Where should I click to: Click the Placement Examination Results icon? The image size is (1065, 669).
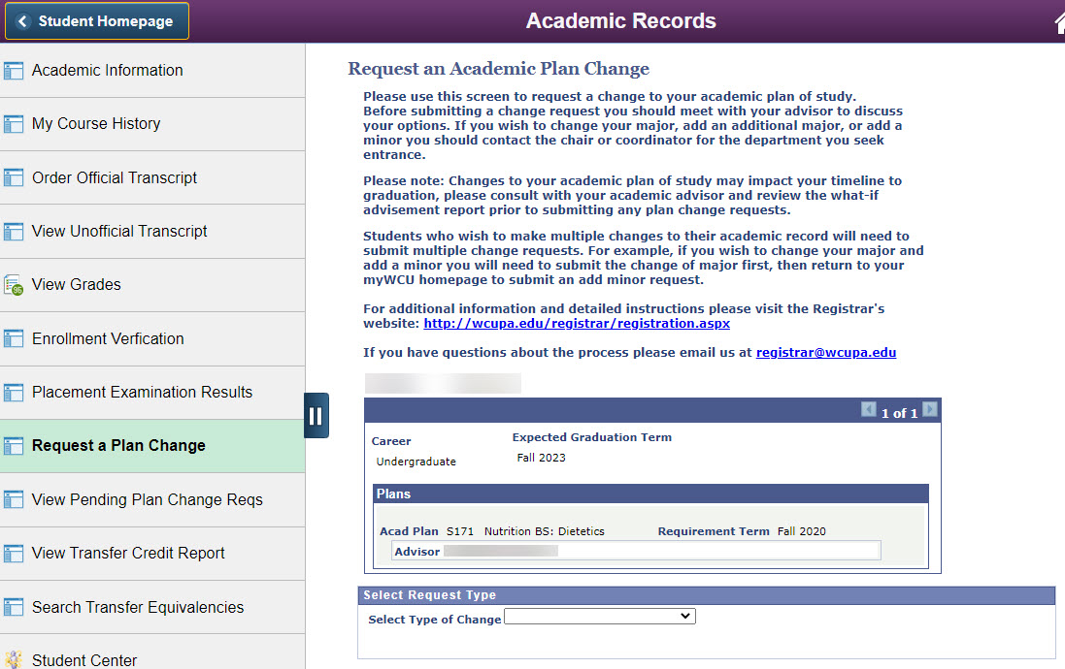14,393
